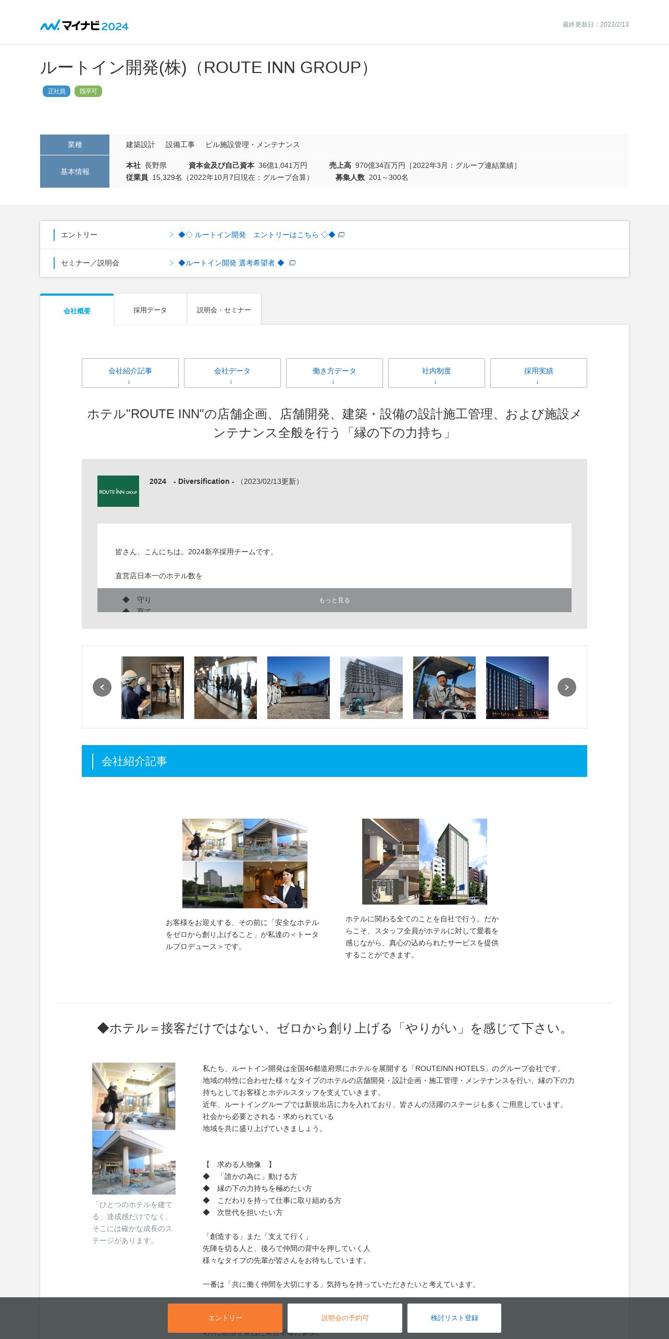Go to the previous carousel photo
669x1339 pixels.
click(x=102, y=687)
